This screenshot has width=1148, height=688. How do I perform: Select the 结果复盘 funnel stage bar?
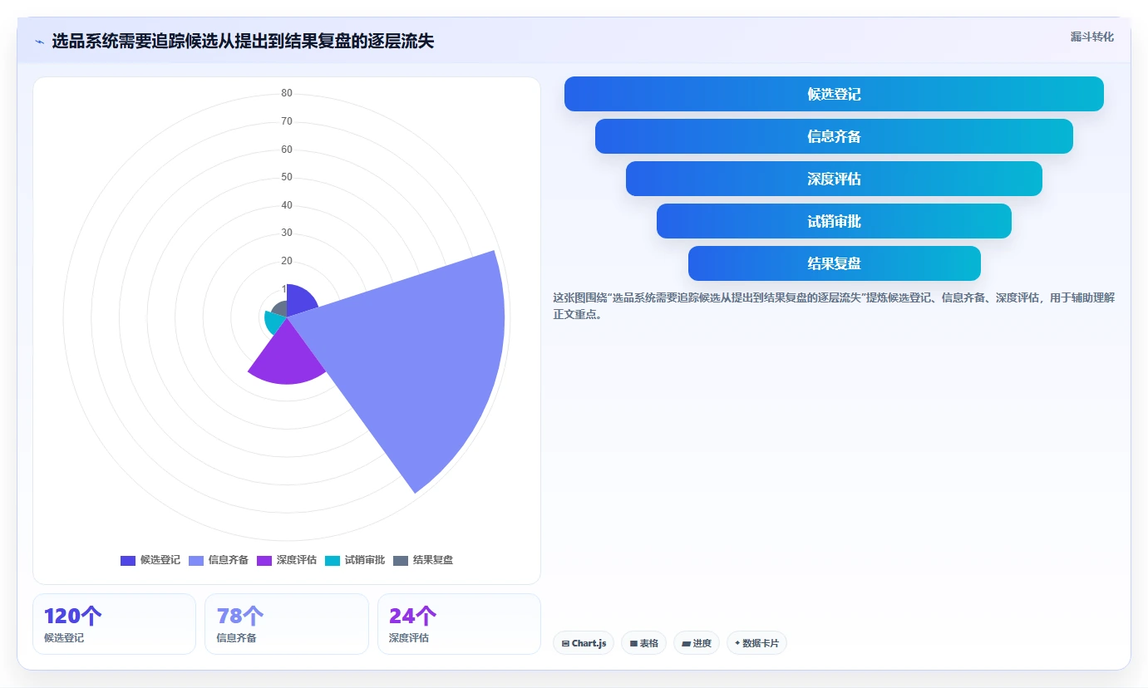(x=834, y=263)
